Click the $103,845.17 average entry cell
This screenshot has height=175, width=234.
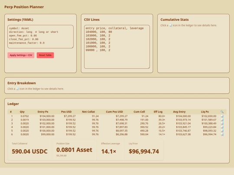pos(183,127)
